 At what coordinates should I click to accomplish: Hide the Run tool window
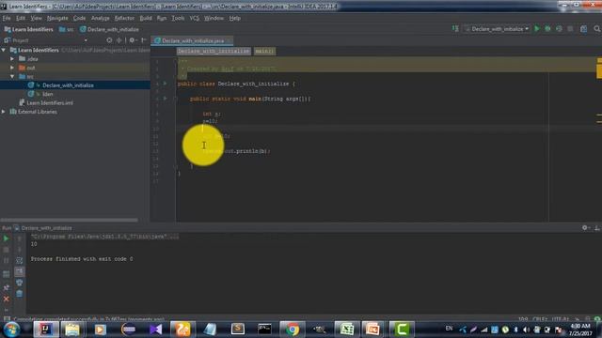[597, 227]
